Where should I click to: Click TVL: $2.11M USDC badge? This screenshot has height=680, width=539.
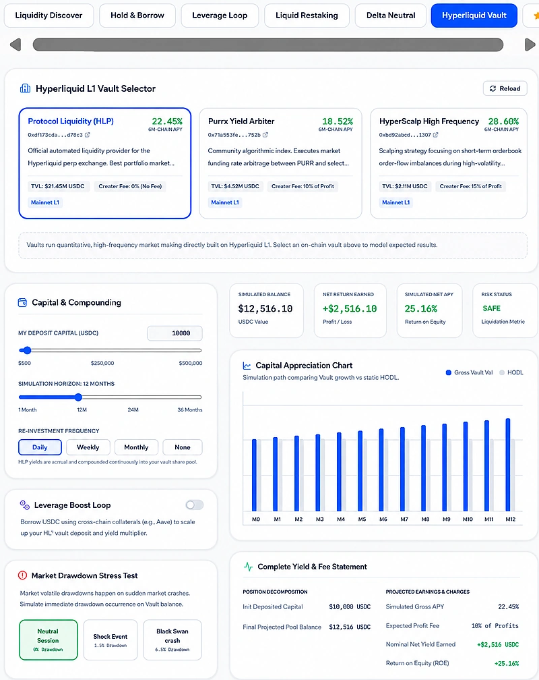click(x=405, y=186)
